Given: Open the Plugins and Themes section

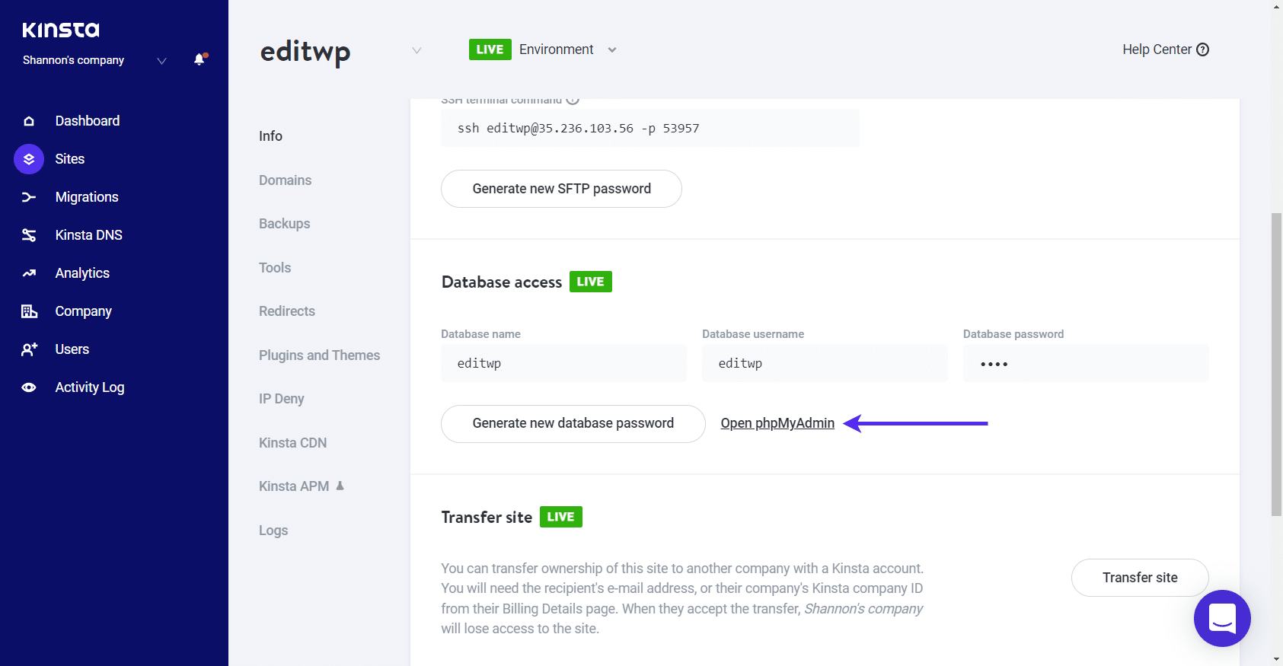Looking at the screenshot, I should pos(319,355).
